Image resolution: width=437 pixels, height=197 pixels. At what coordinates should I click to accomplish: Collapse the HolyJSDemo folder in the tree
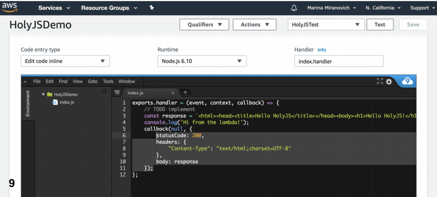point(43,94)
